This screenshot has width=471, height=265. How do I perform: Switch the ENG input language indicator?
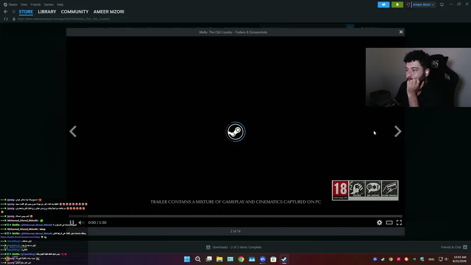pos(431,259)
